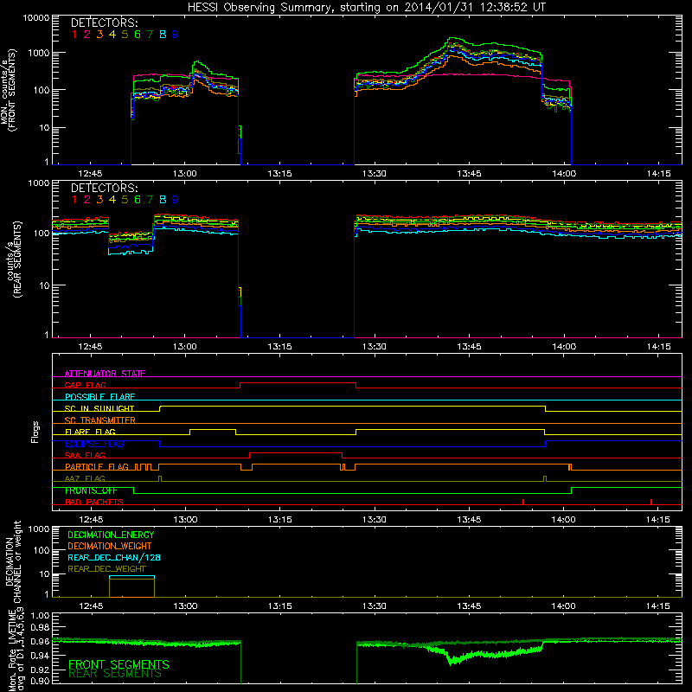Image resolution: width=692 pixels, height=692 pixels.
Task: Select detector 9 in the front segments legend
Action: [176, 35]
